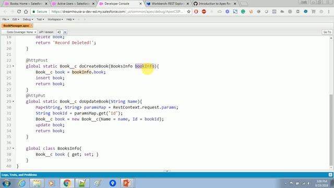The height and width of the screenshot is (188, 334).
Task: Expand the Logs, Tests, and Problems panel
Action: tap(330, 175)
